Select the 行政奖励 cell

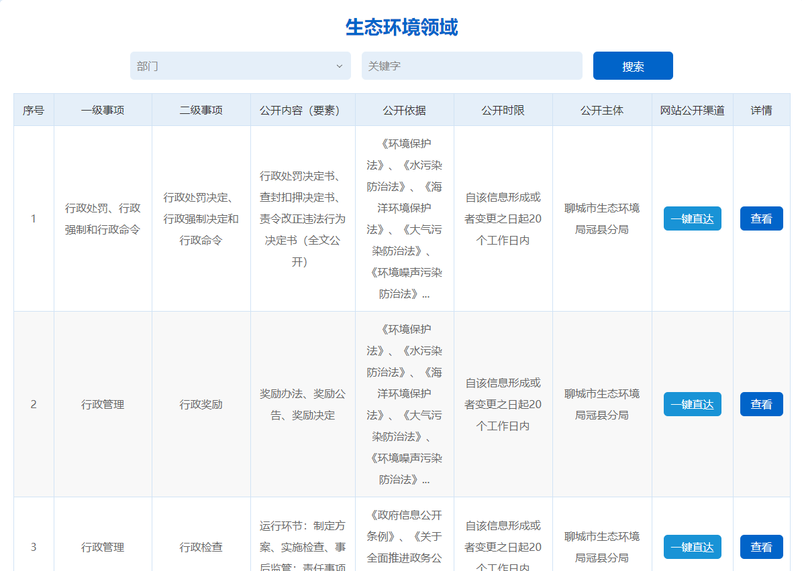[x=201, y=404]
